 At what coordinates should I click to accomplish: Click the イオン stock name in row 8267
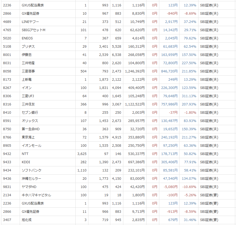pyautogui.click(x=27, y=88)
